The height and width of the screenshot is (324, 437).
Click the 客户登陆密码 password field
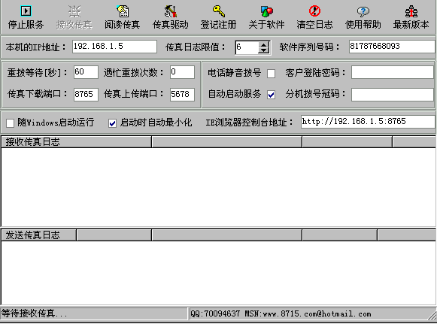pos(393,72)
